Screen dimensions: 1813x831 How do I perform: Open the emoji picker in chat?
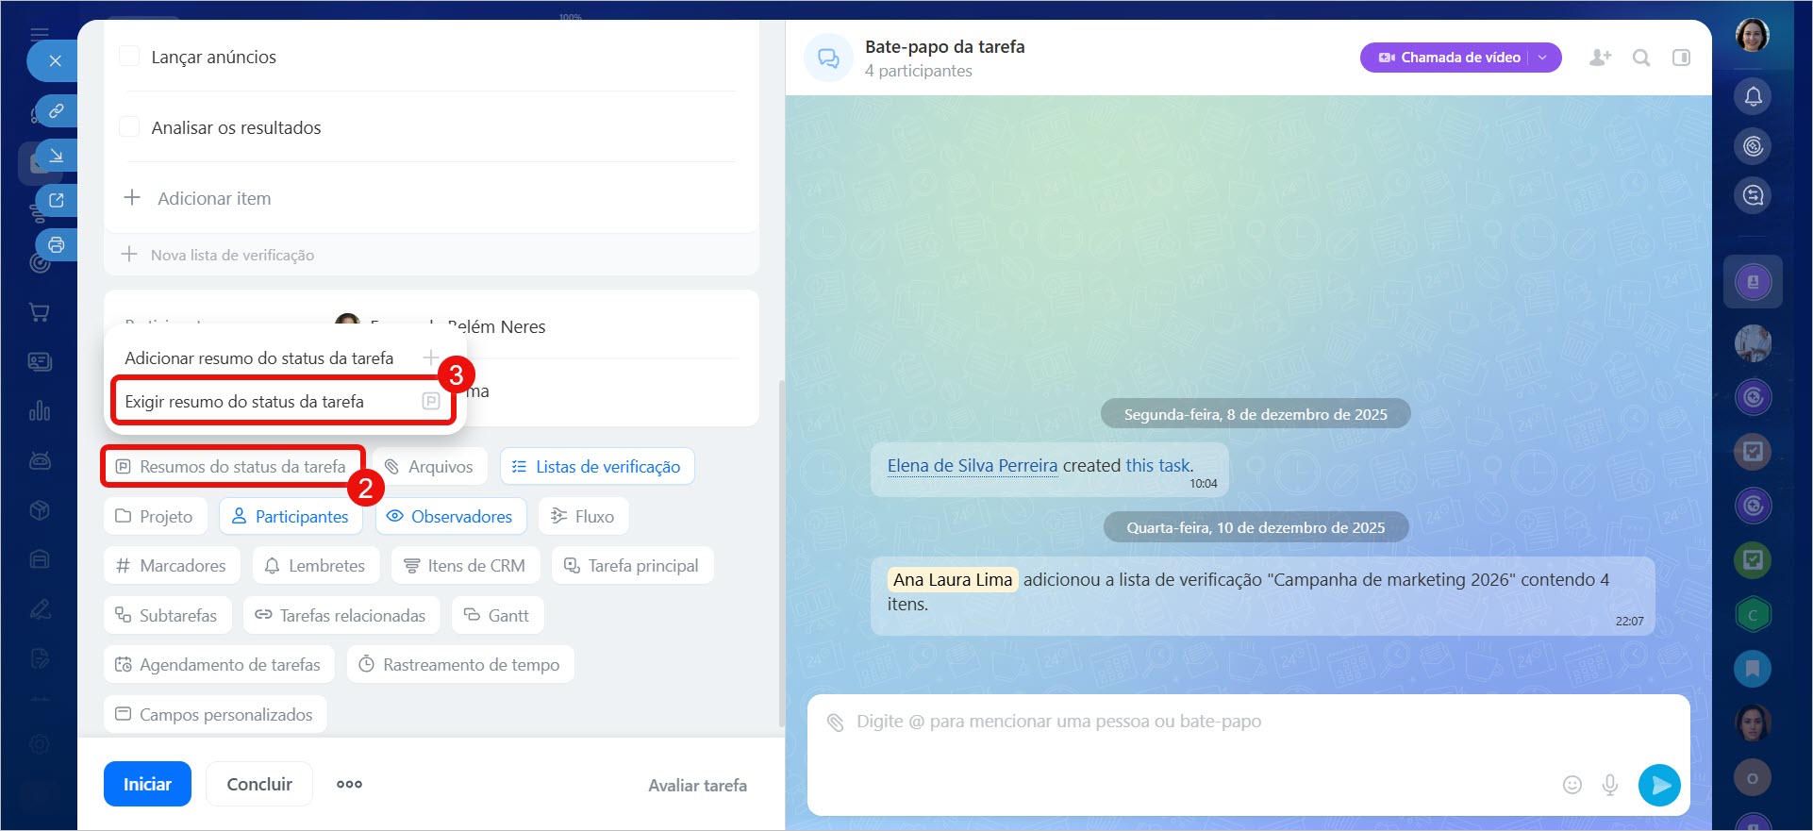click(1572, 785)
